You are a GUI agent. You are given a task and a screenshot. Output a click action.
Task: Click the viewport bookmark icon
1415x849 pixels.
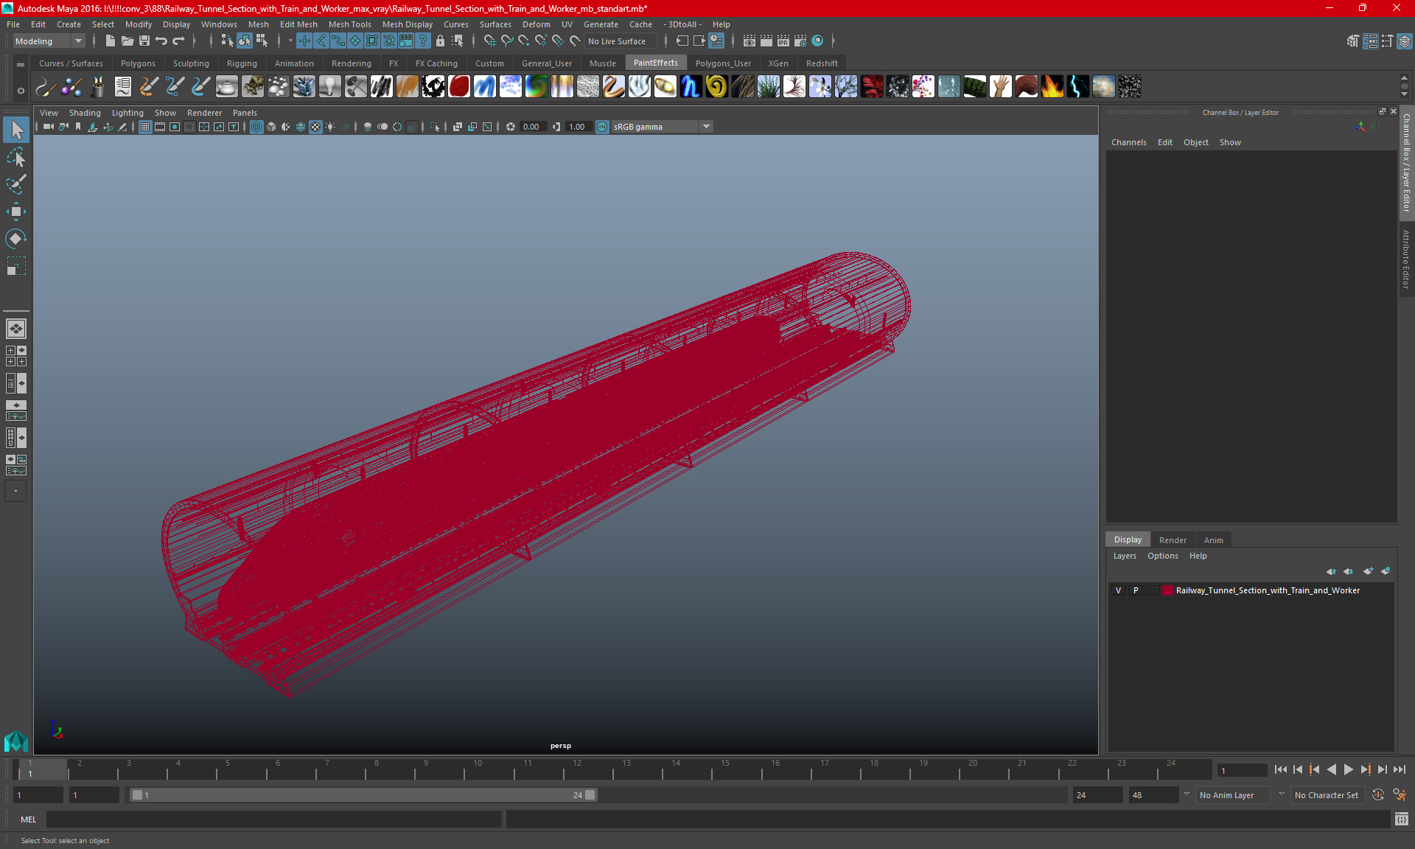pyautogui.click(x=78, y=127)
